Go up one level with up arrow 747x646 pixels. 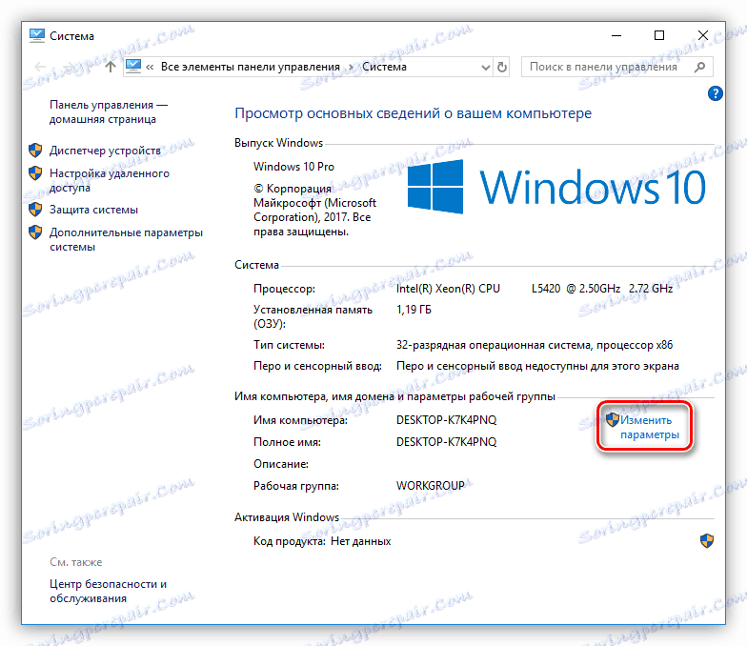point(111,67)
